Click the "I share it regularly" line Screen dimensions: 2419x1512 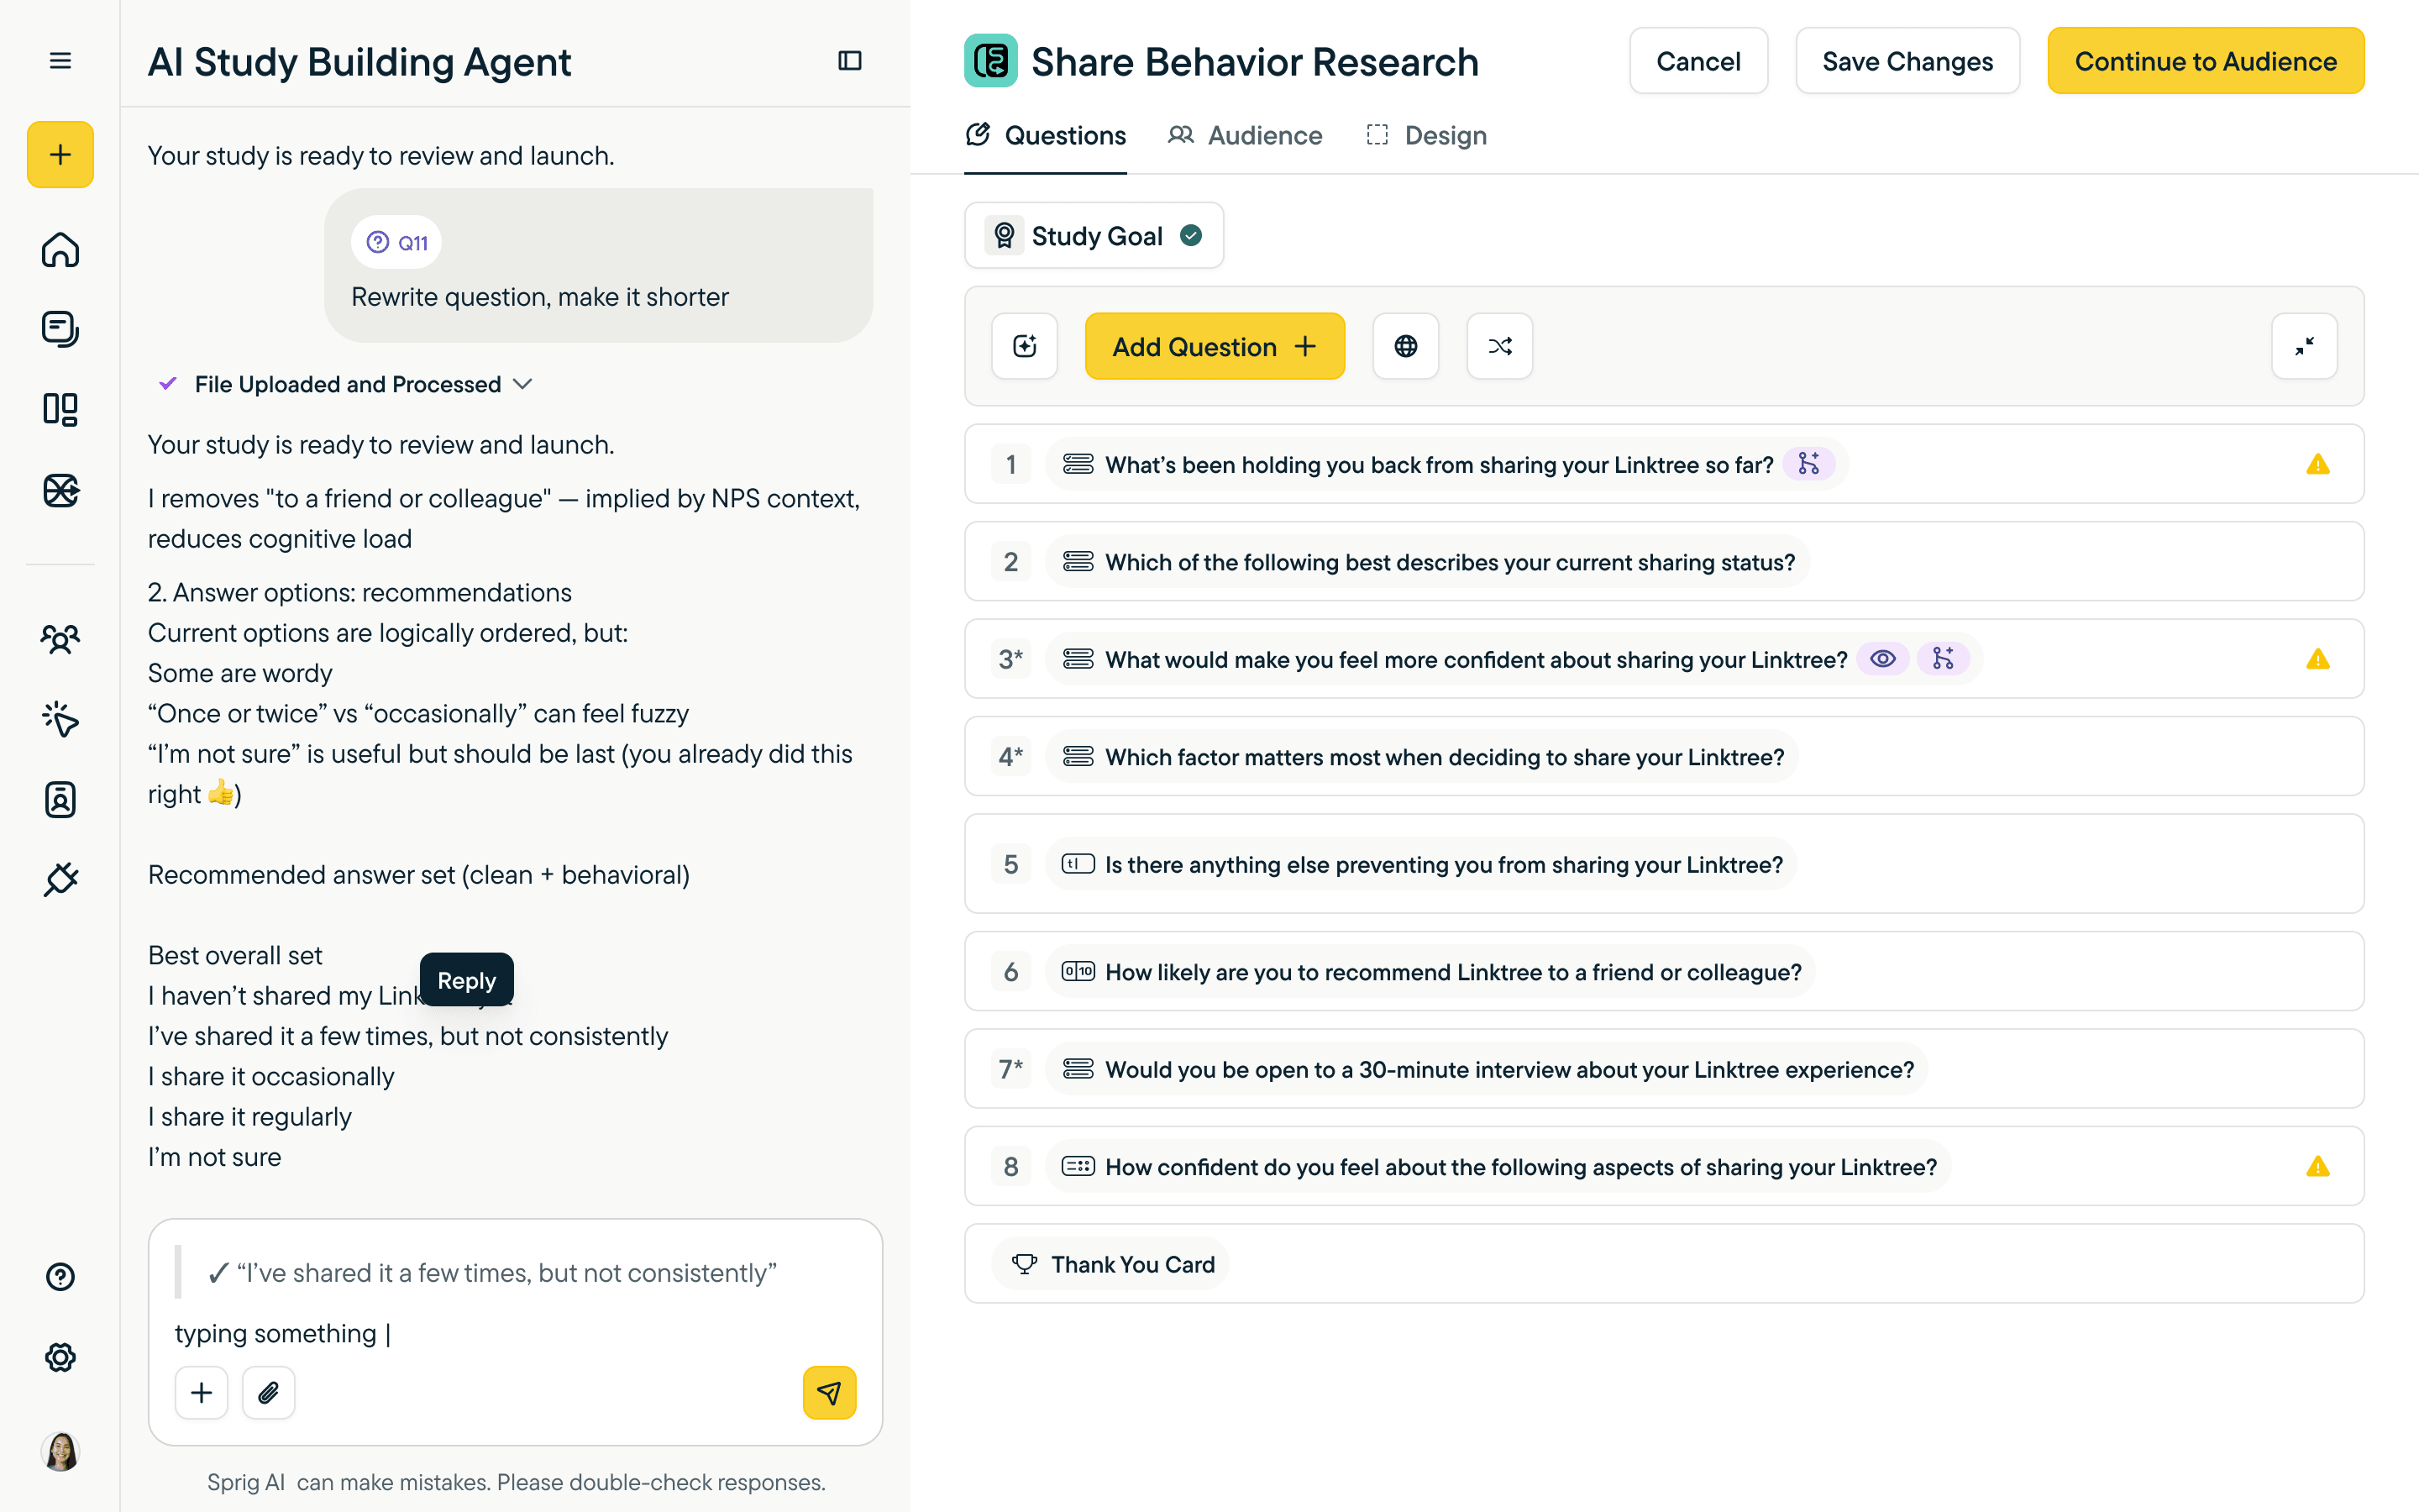click(250, 1116)
